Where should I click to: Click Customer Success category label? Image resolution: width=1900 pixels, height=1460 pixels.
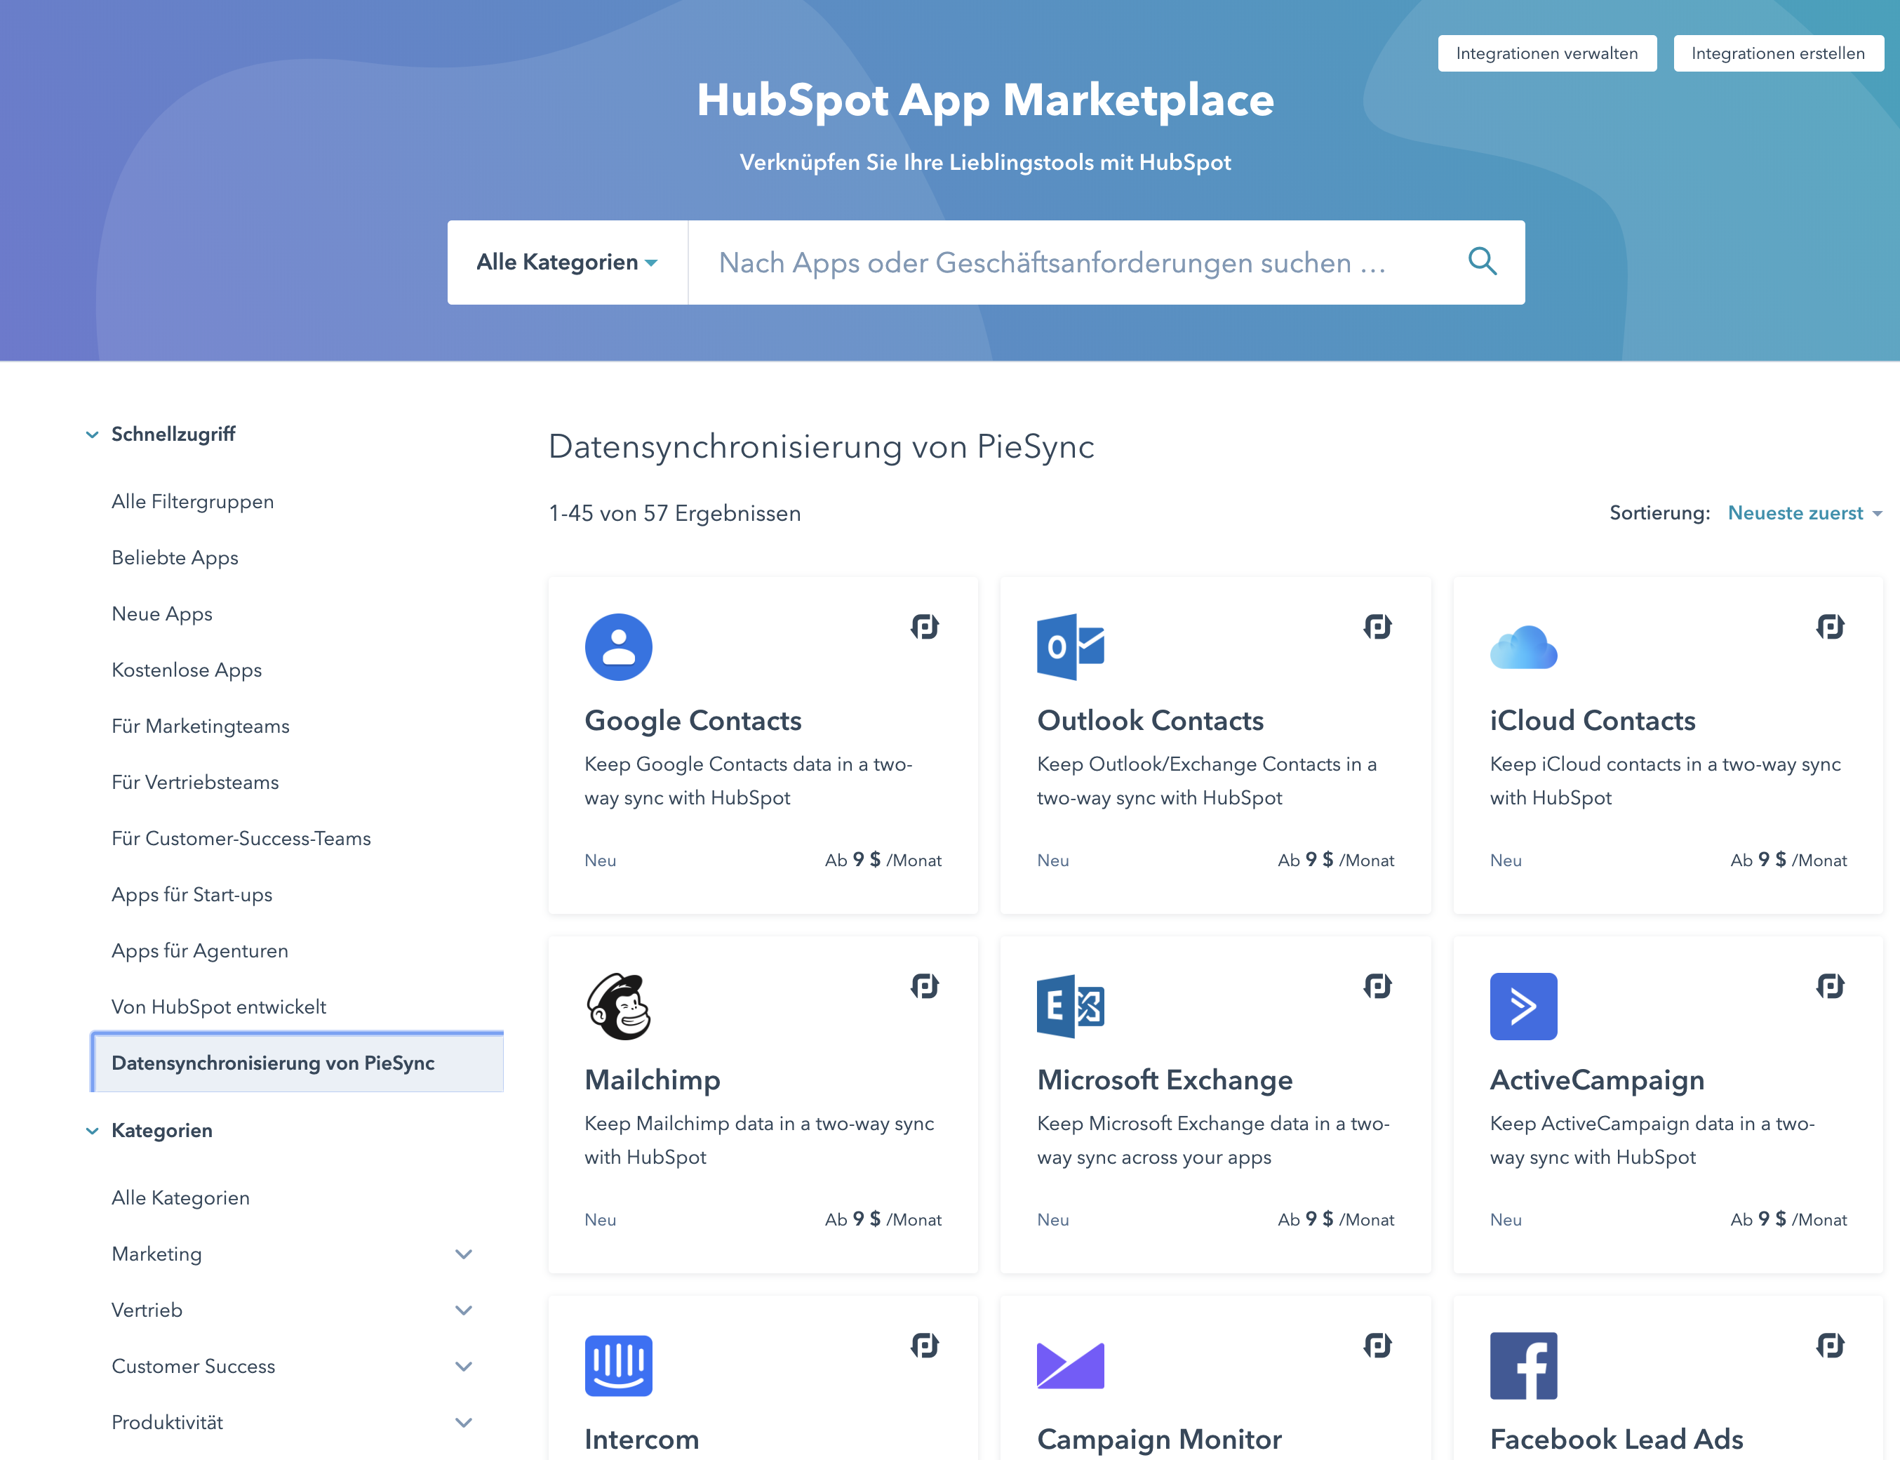(194, 1366)
